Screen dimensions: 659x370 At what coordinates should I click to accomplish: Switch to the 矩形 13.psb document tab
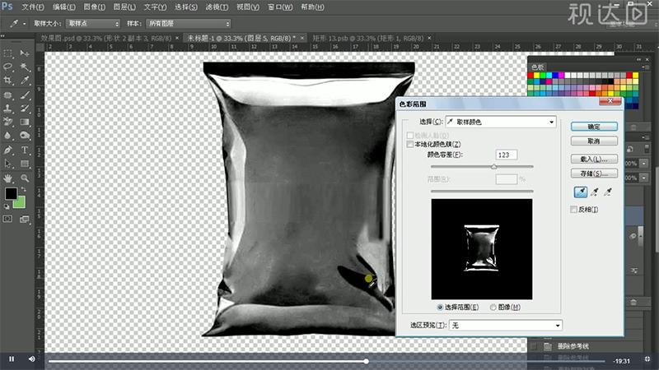(x=368, y=38)
